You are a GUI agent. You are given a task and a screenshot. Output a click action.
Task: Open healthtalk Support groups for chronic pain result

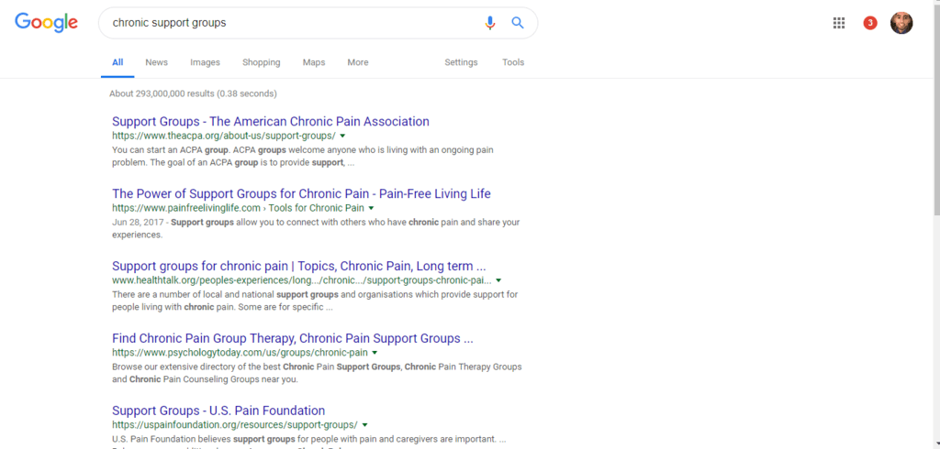299,266
